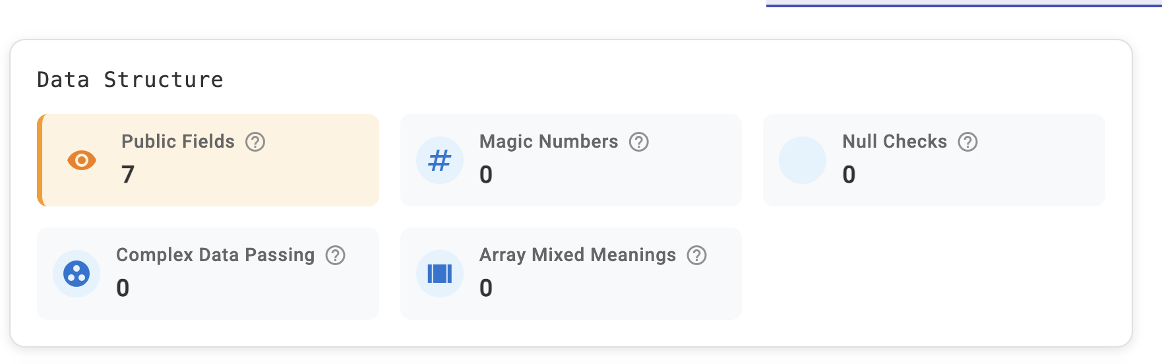
Task: Select the Public Fields label text
Action: [x=178, y=142]
